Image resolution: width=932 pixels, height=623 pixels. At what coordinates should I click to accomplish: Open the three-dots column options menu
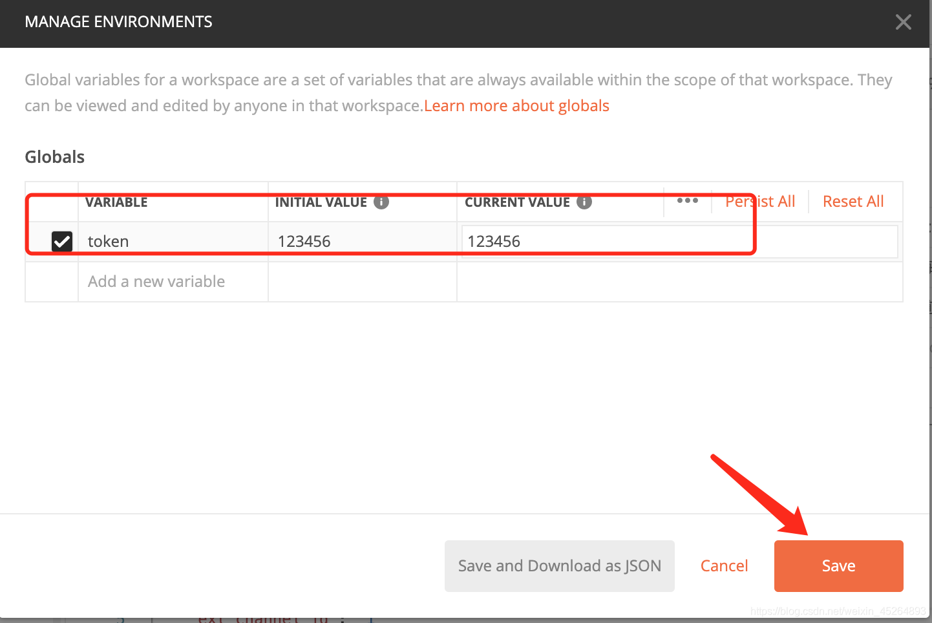pos(687,201)
